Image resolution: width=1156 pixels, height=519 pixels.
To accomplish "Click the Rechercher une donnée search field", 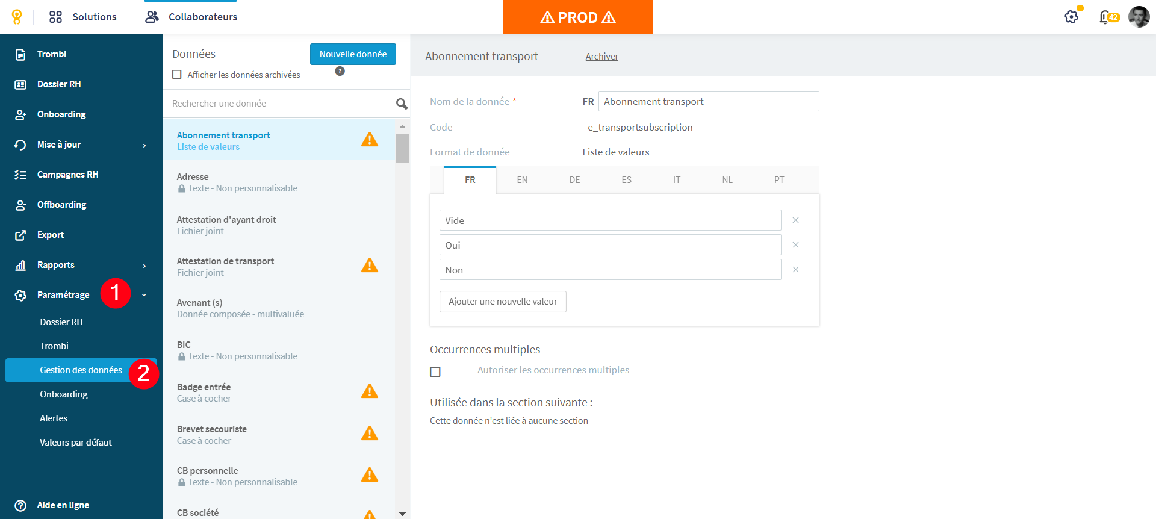I will [280, 104].
